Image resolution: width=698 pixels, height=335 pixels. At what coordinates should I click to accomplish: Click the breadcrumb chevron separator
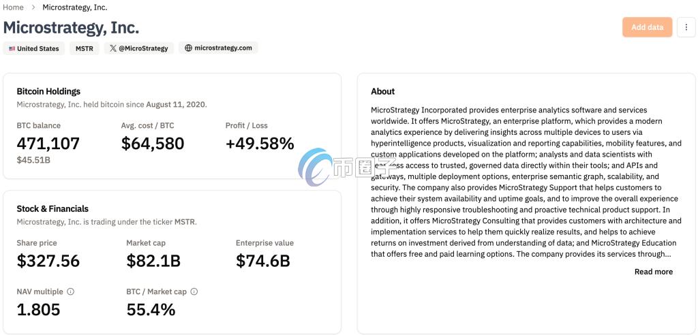coord(33,7)
